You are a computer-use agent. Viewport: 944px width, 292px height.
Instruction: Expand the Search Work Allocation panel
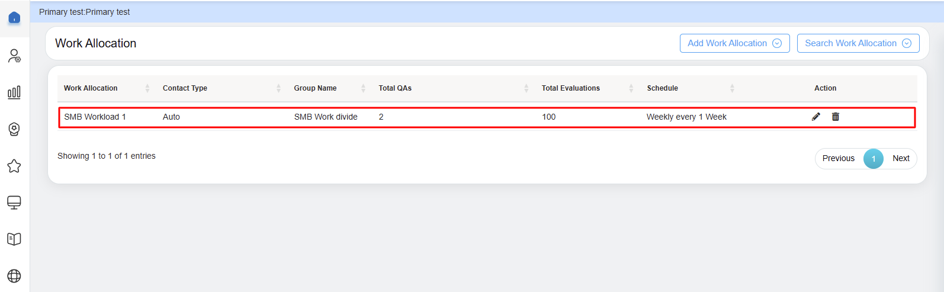pyautogui.click(x=858, y=43)
